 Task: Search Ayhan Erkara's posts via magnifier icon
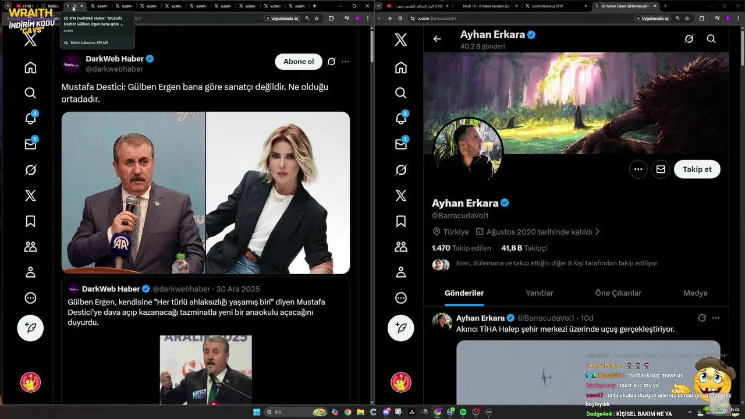click(x=711, y=39)
